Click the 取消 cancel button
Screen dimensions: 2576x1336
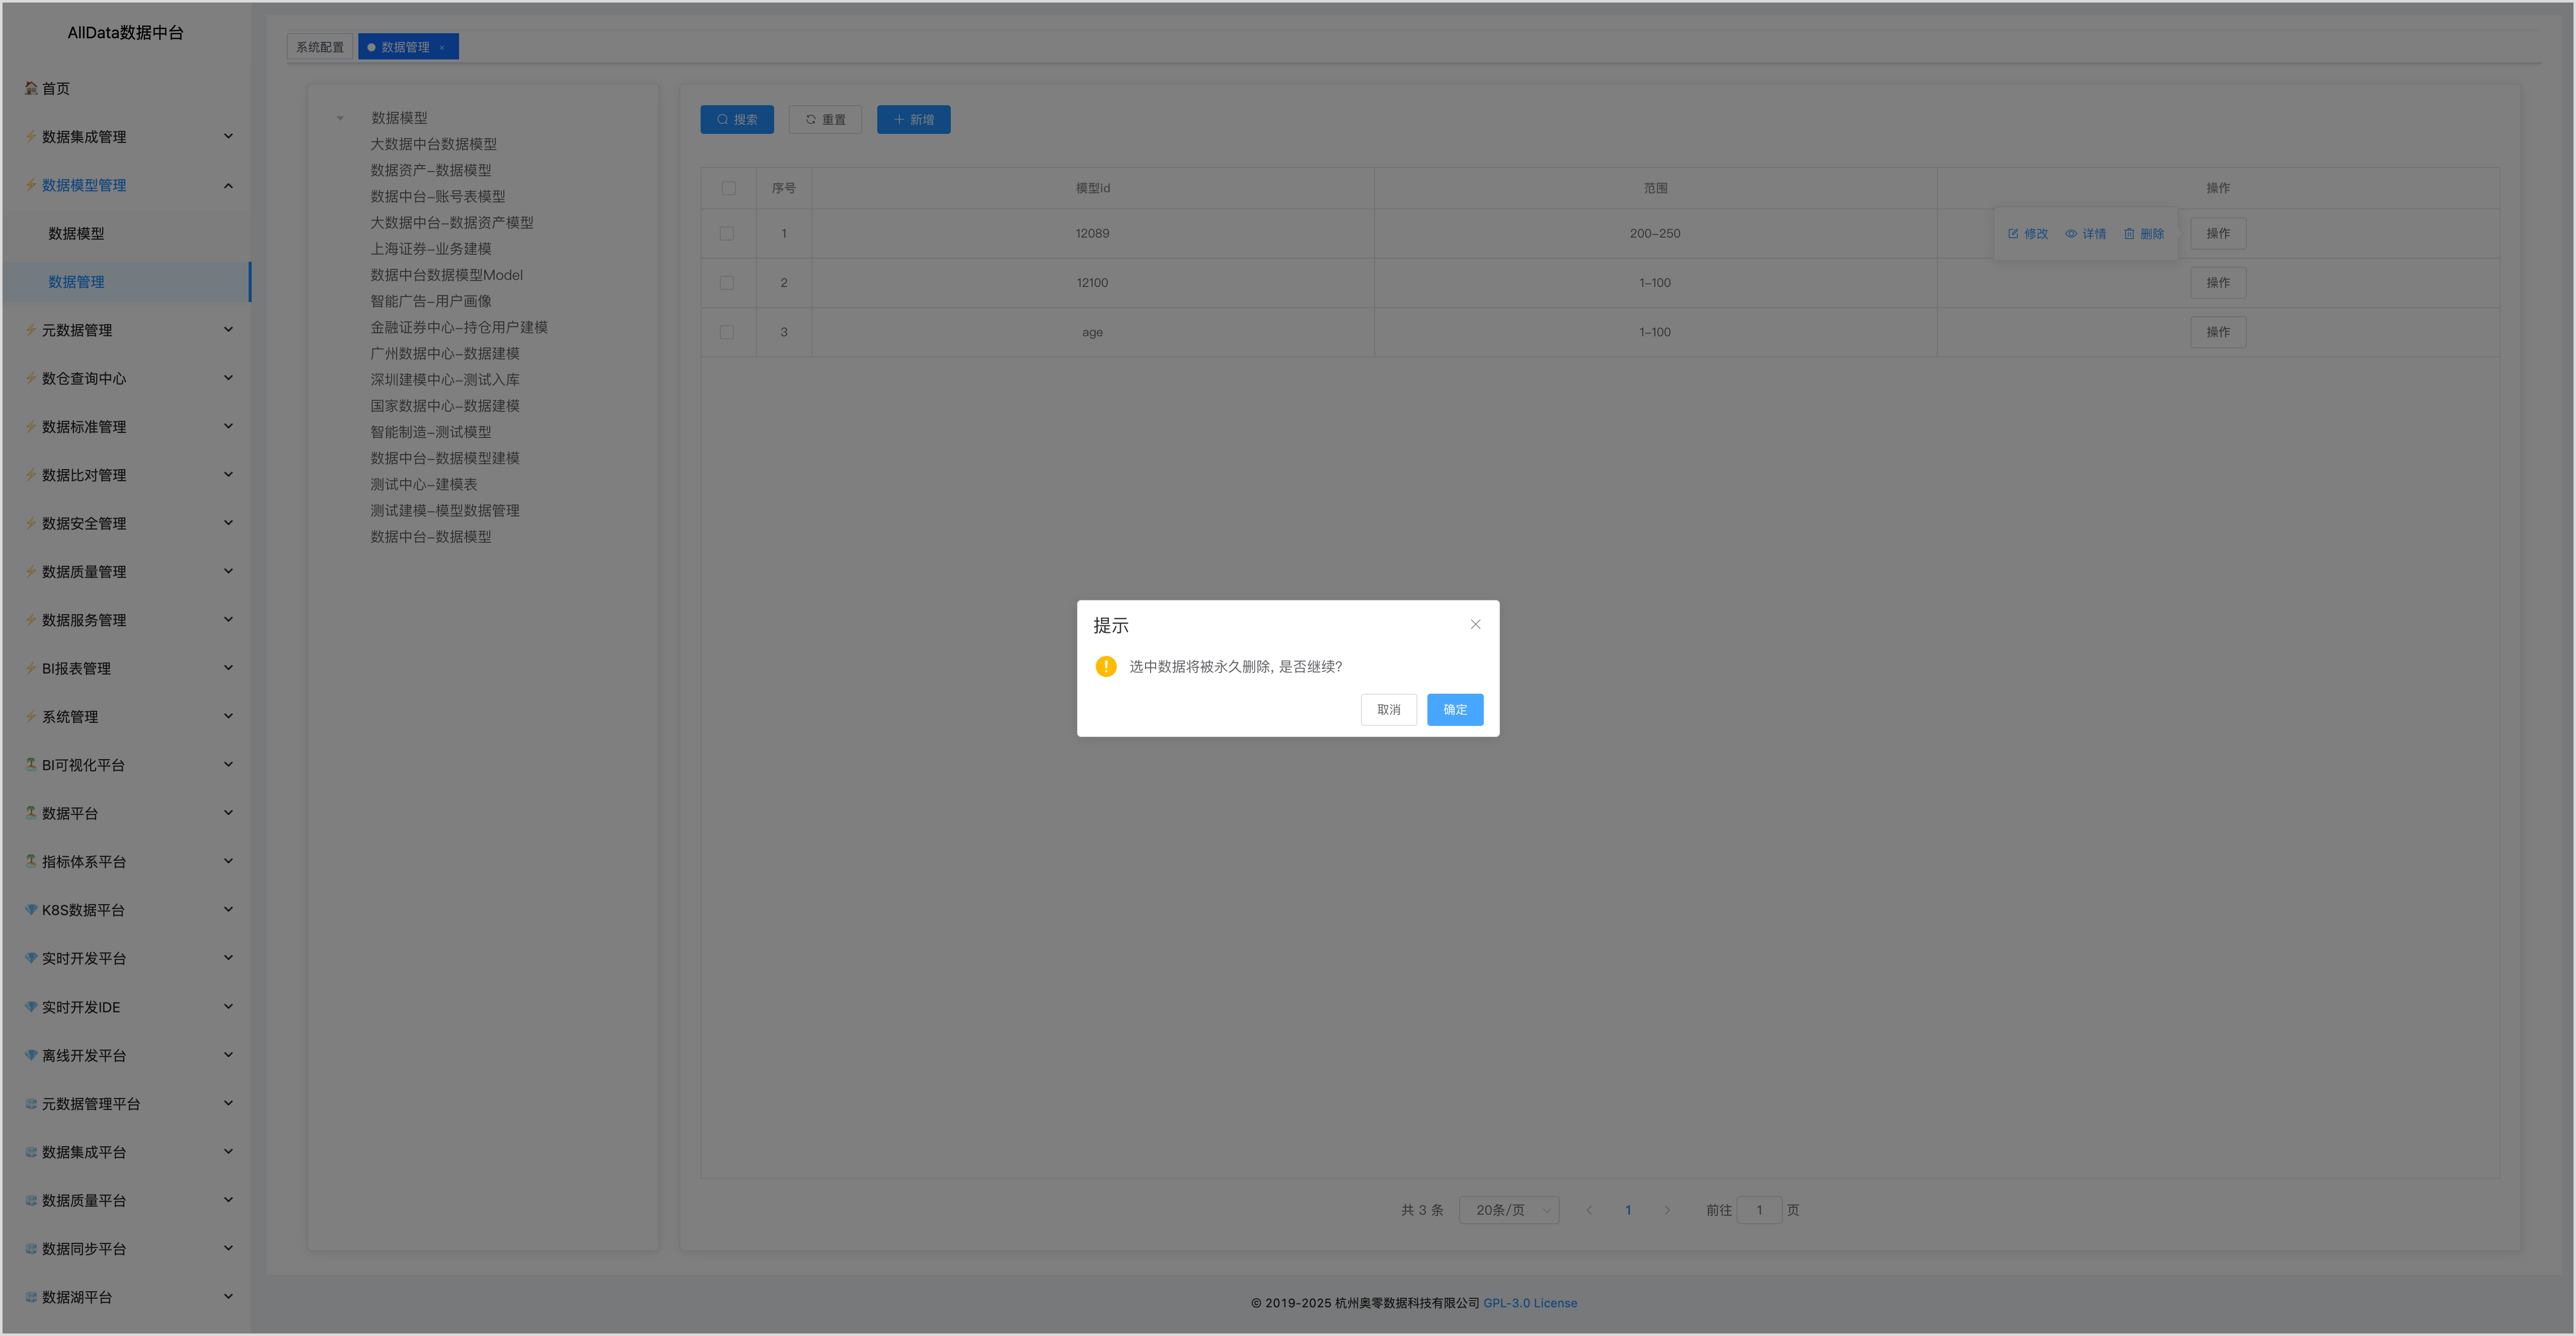pyautogui.click(x=1388, y=709)
